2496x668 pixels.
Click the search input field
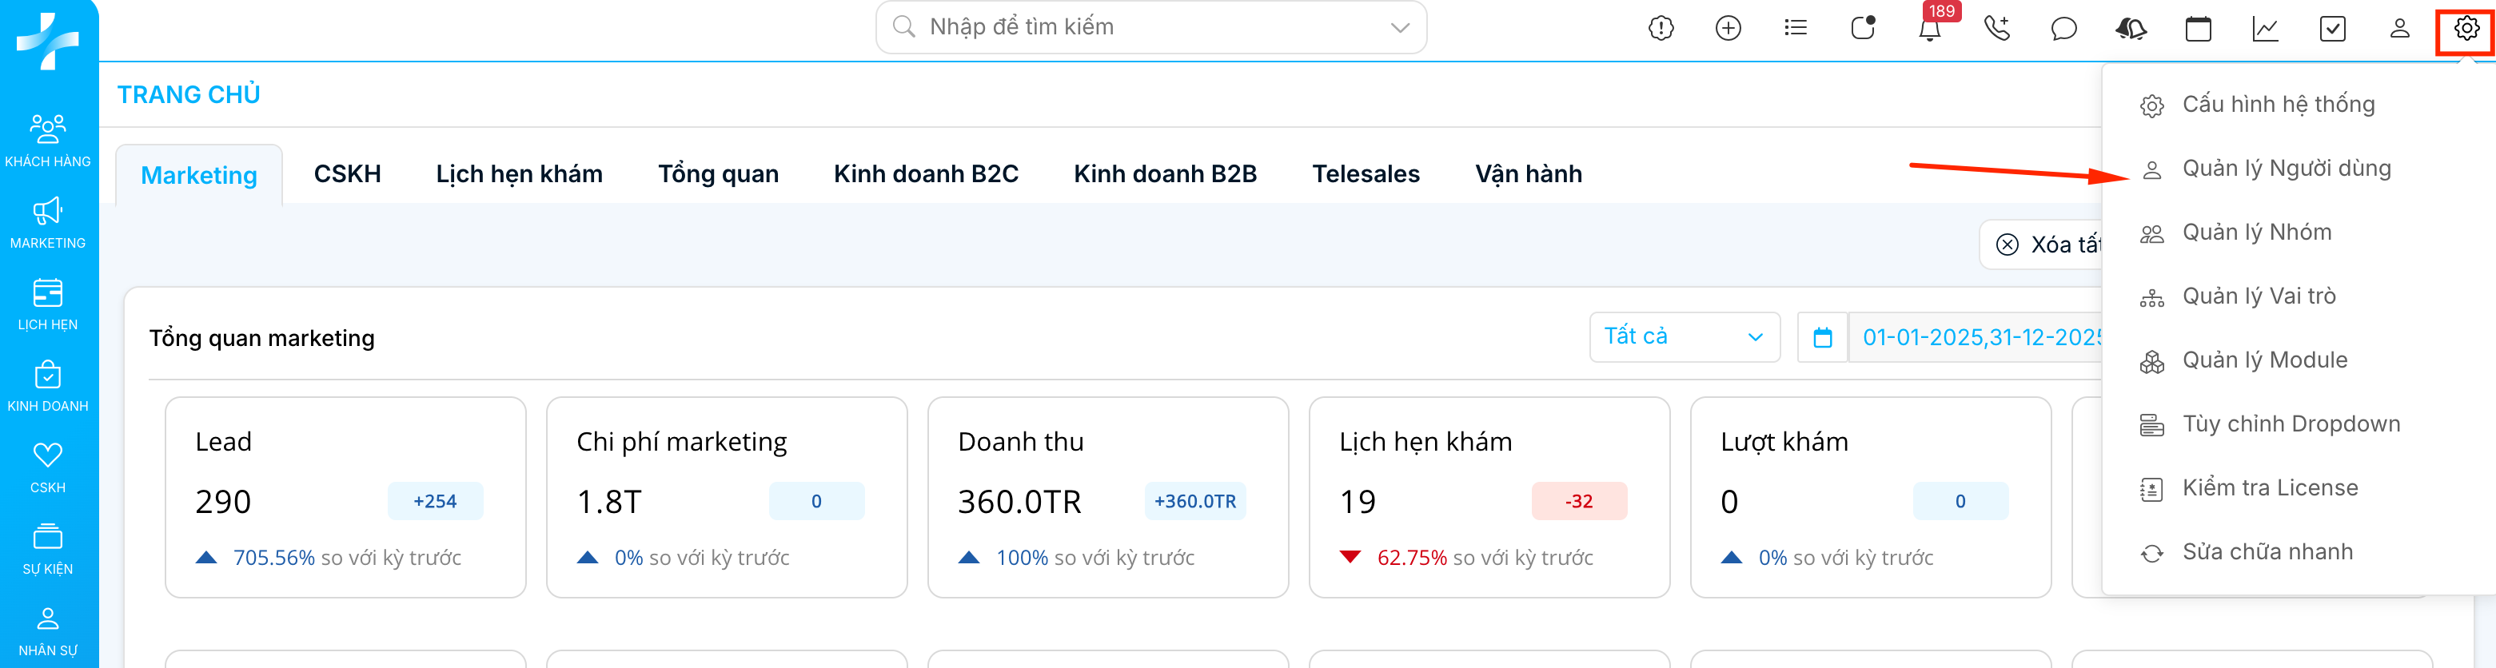pos(1143,27)
